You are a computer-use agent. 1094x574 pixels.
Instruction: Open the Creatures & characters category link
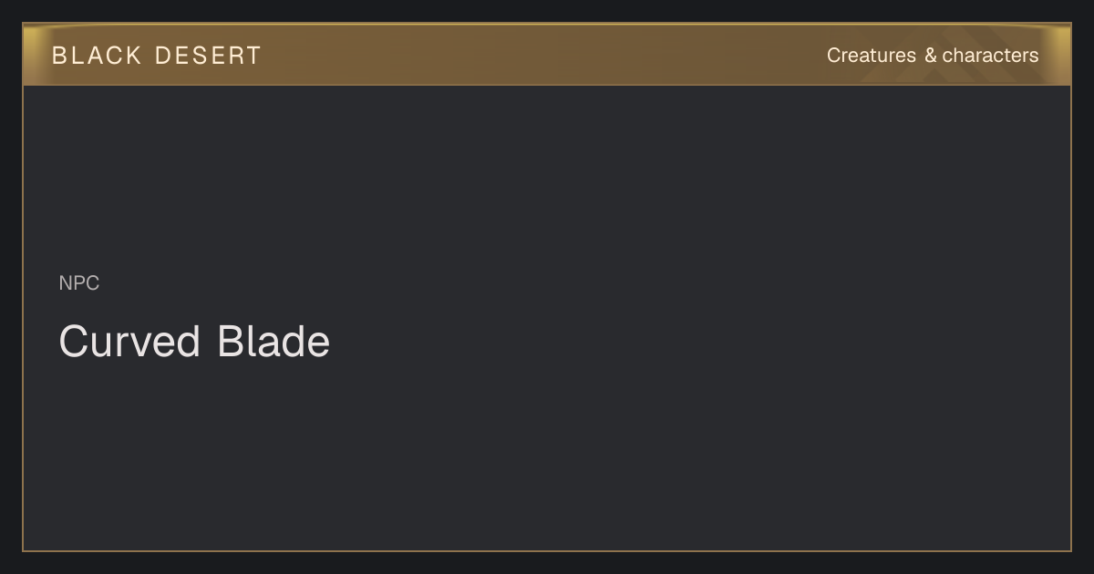tap(933, 56)
